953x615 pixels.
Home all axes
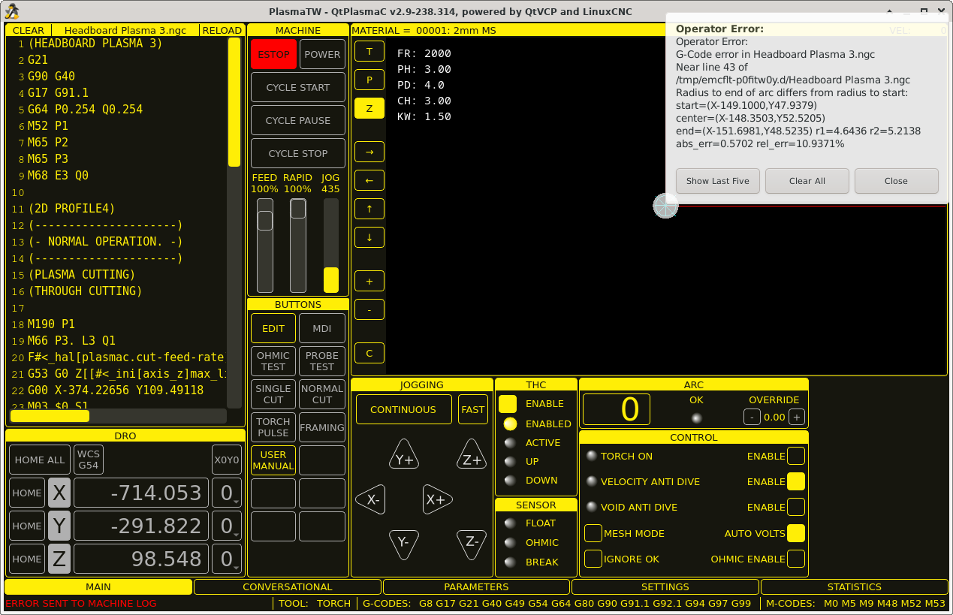[40, 460]
